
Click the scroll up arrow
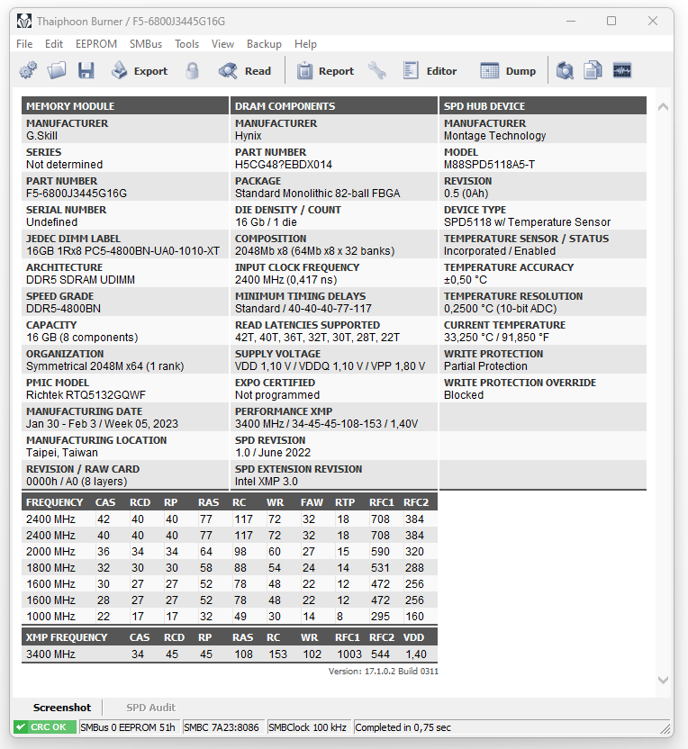point(663,107)
